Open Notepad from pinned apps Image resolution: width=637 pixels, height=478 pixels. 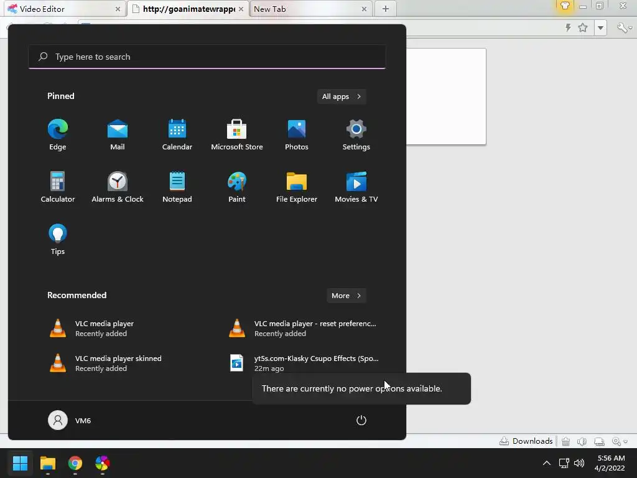177,187
